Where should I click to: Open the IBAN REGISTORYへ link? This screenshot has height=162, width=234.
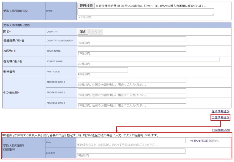205,141
